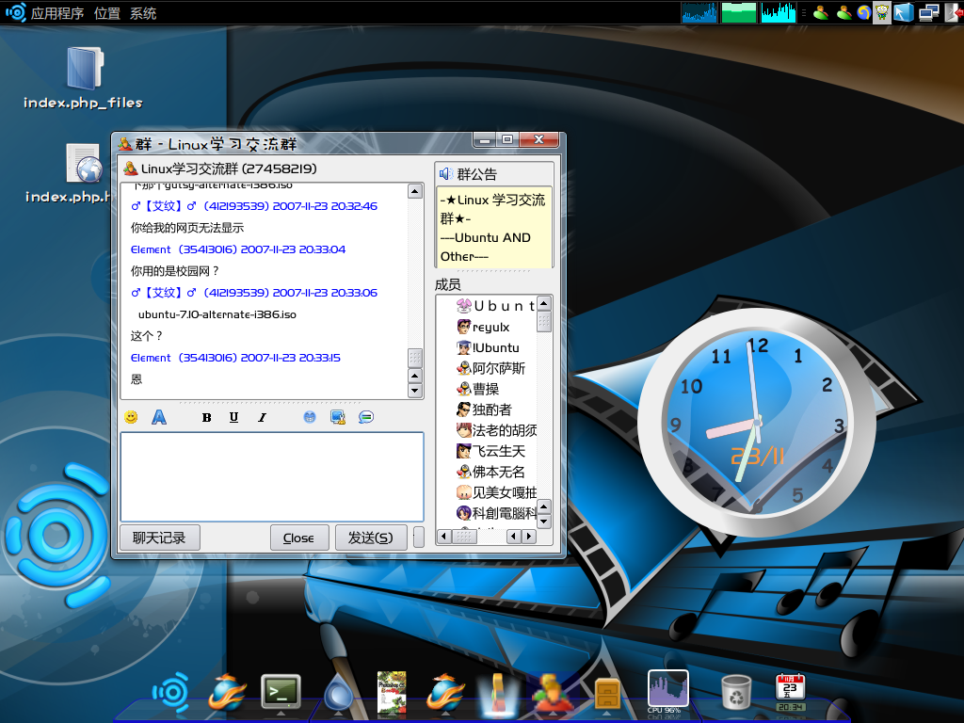The width and height of the screenshot is (964, 723).
Task: Select member 飞云生天 in the list
Action: [490, 451]
